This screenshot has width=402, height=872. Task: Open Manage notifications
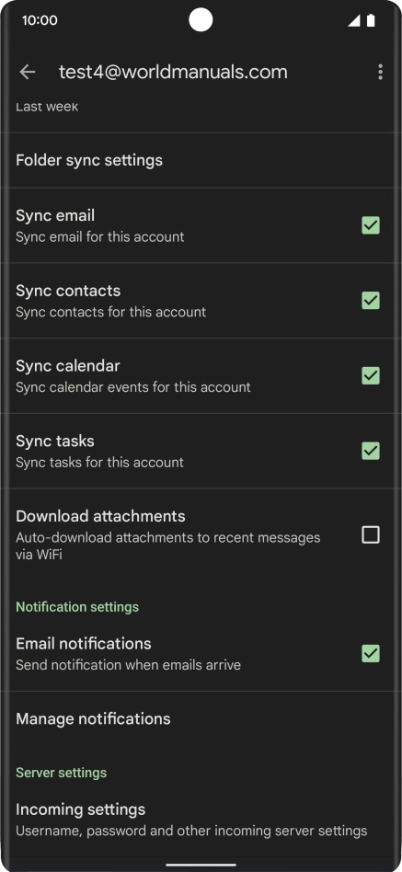(201, 719)
